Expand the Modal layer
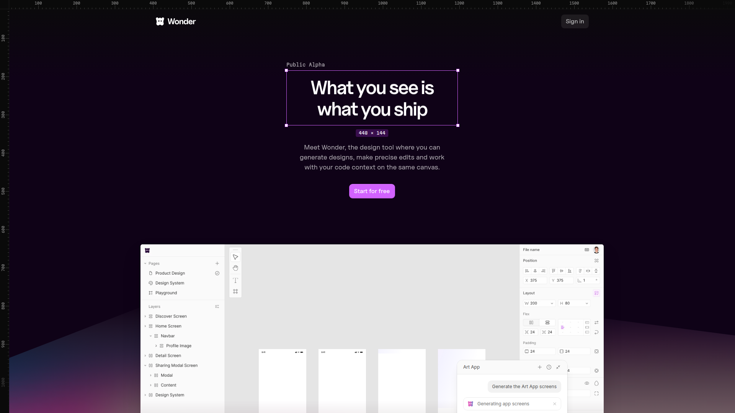Viewport: 735px width, 413px height. 151,376
